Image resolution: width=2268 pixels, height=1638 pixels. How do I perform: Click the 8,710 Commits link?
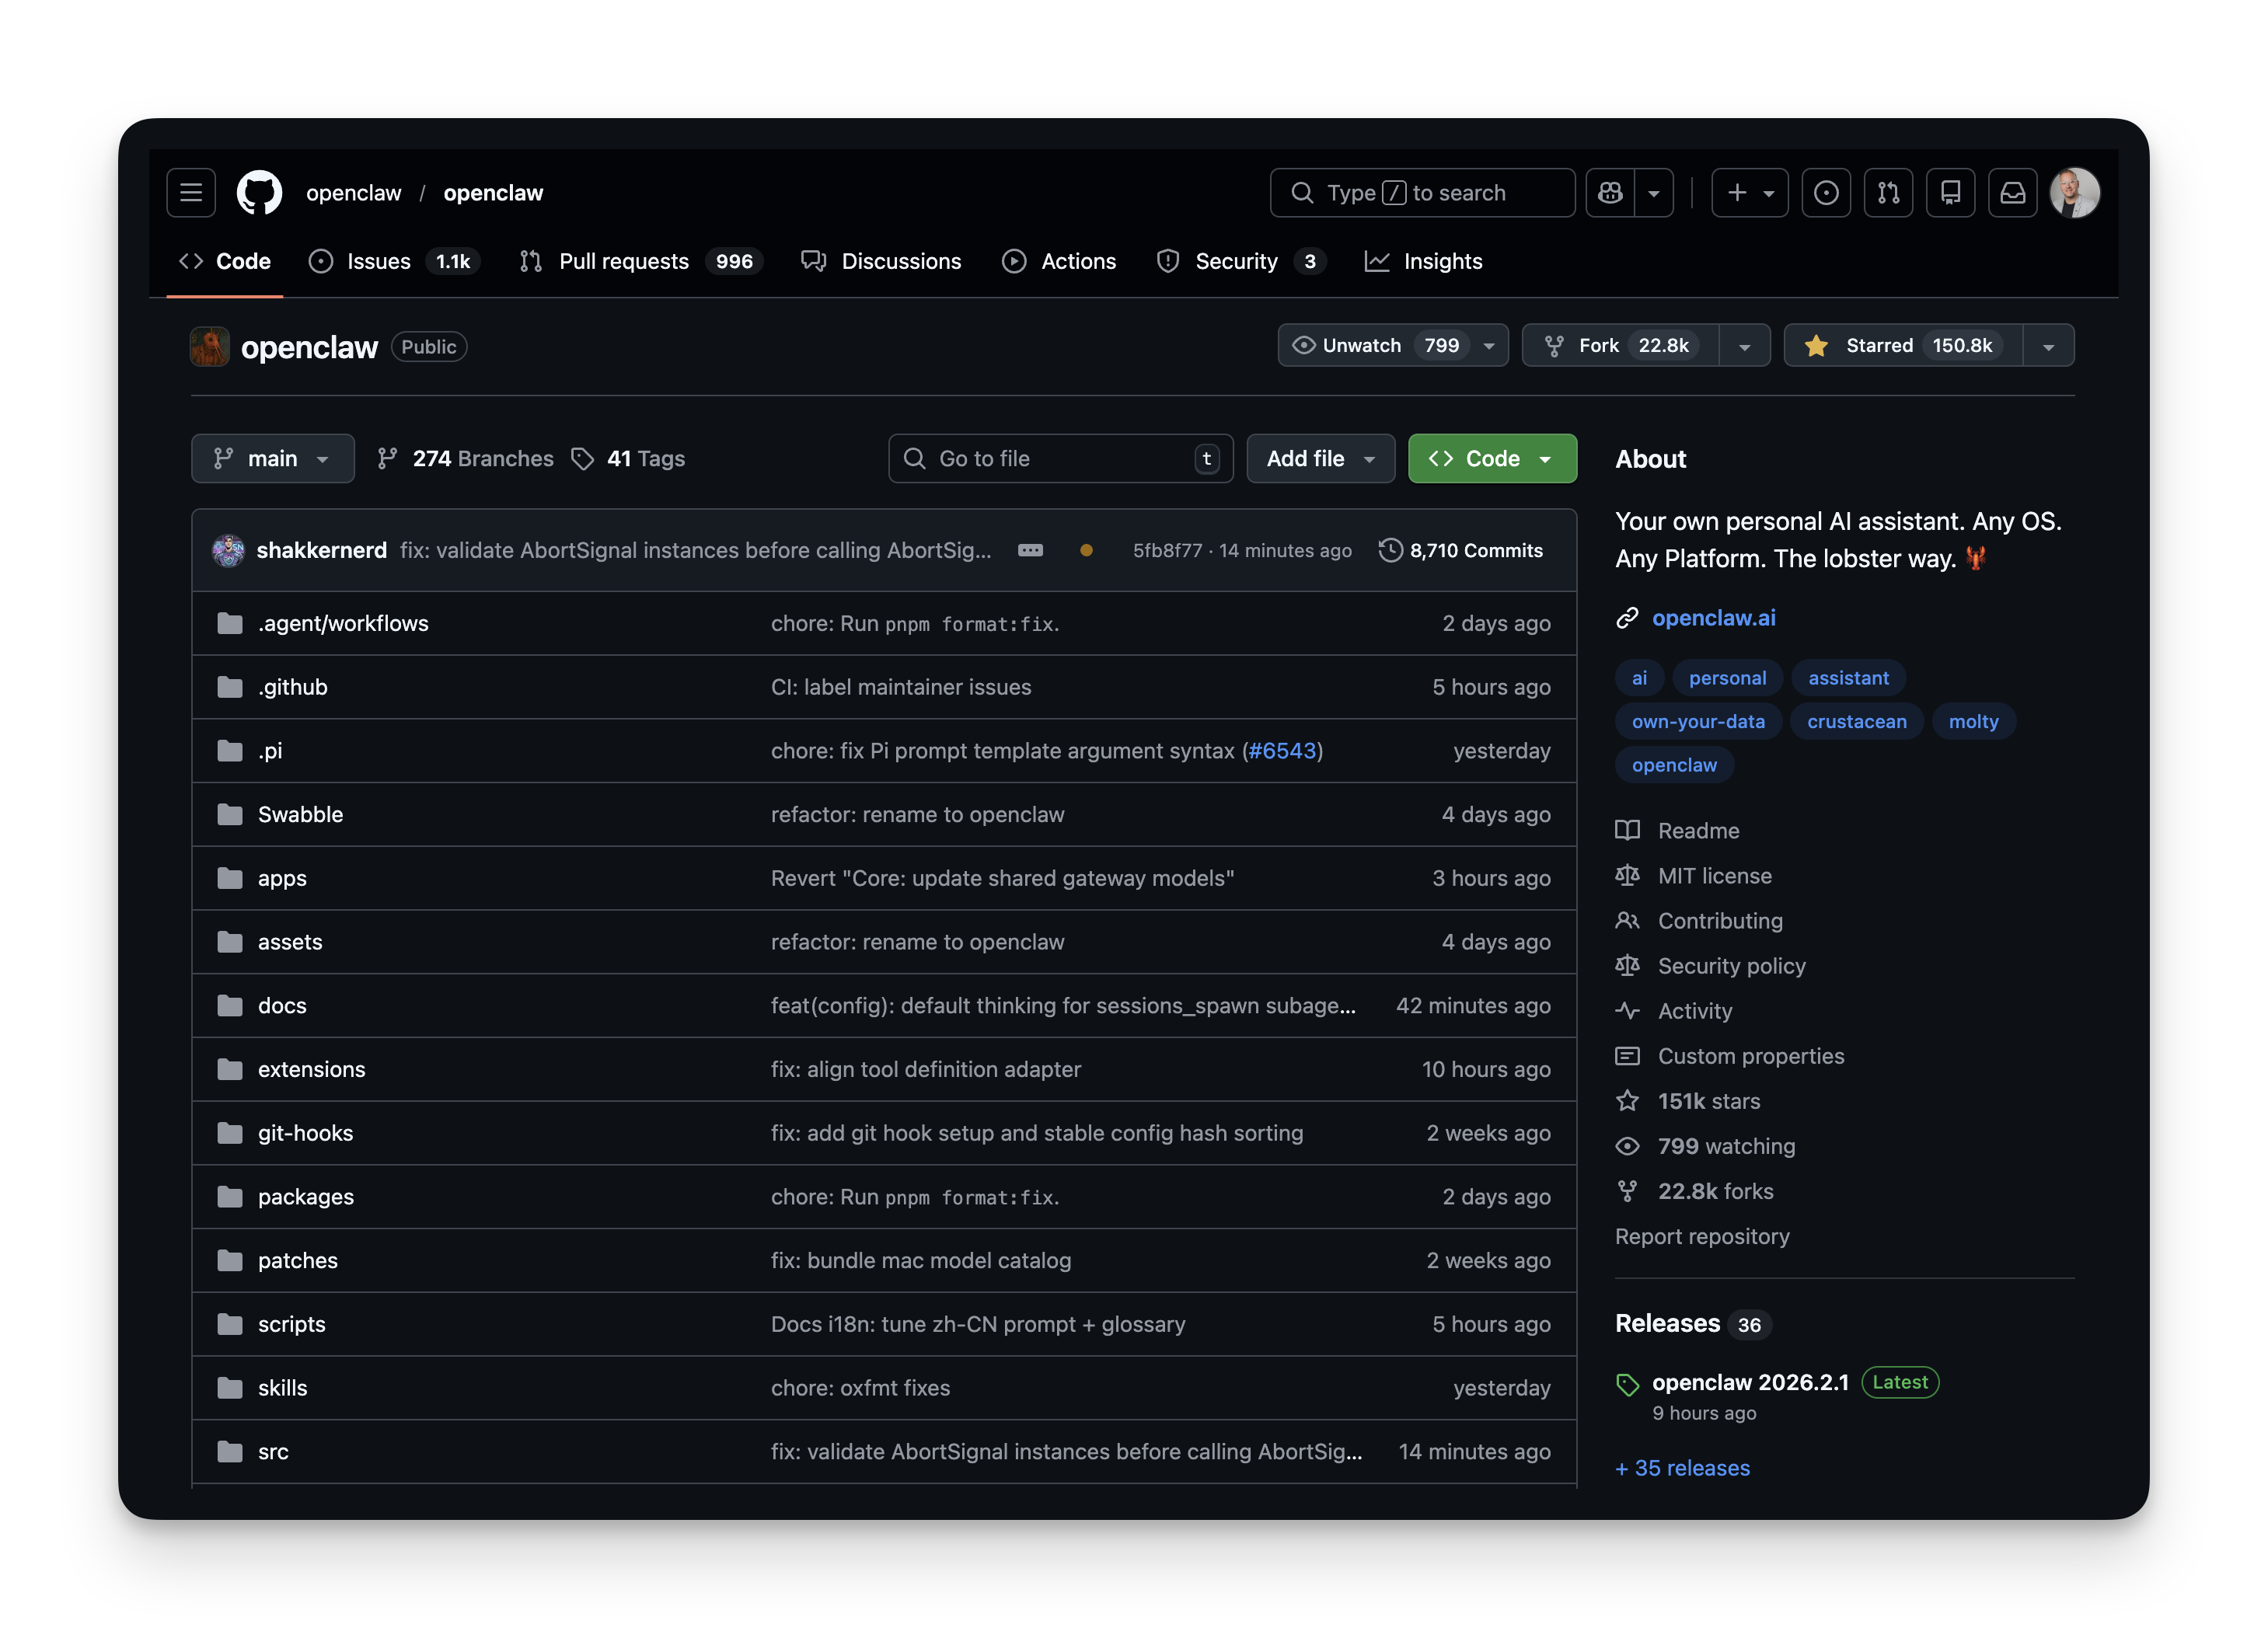[1461, 550]
